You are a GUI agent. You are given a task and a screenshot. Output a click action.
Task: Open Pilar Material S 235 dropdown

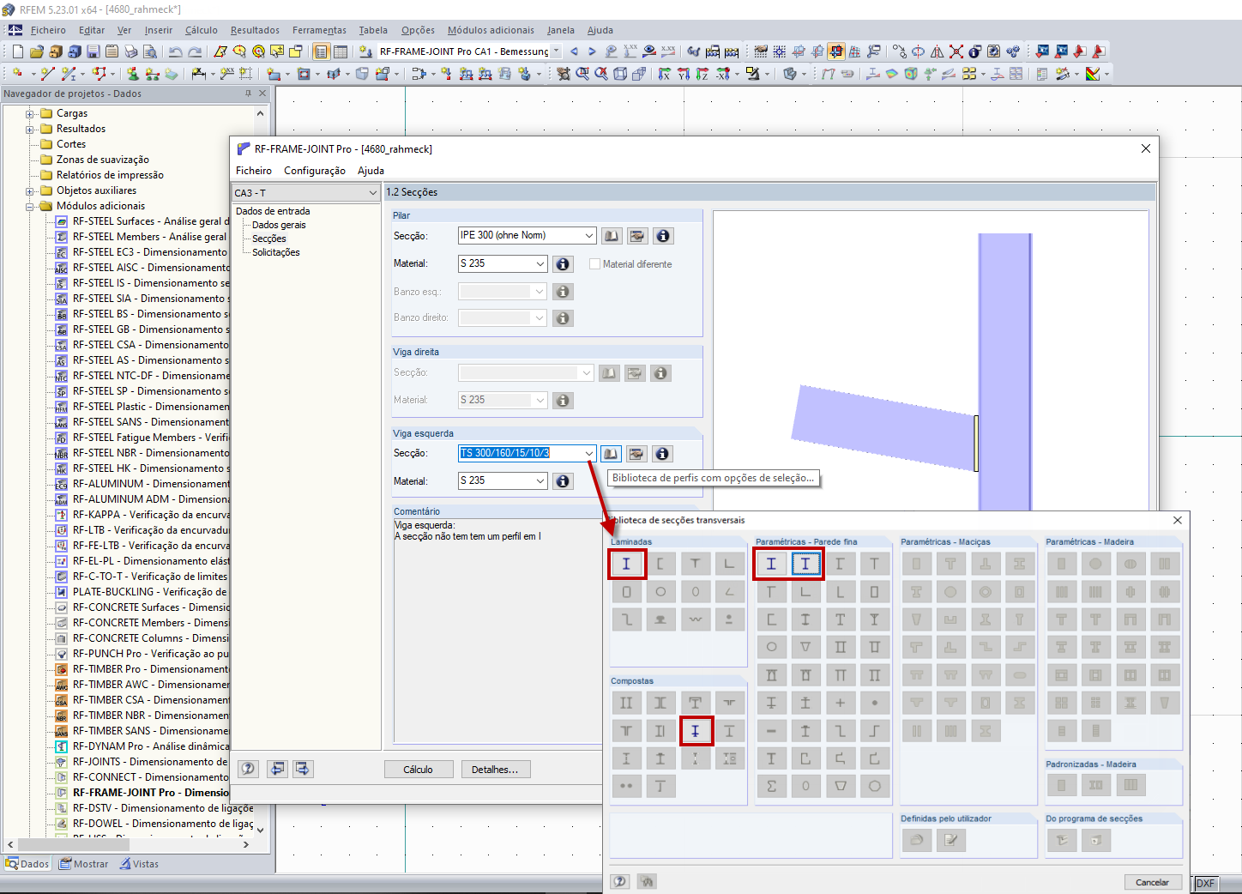coord(540,264)
